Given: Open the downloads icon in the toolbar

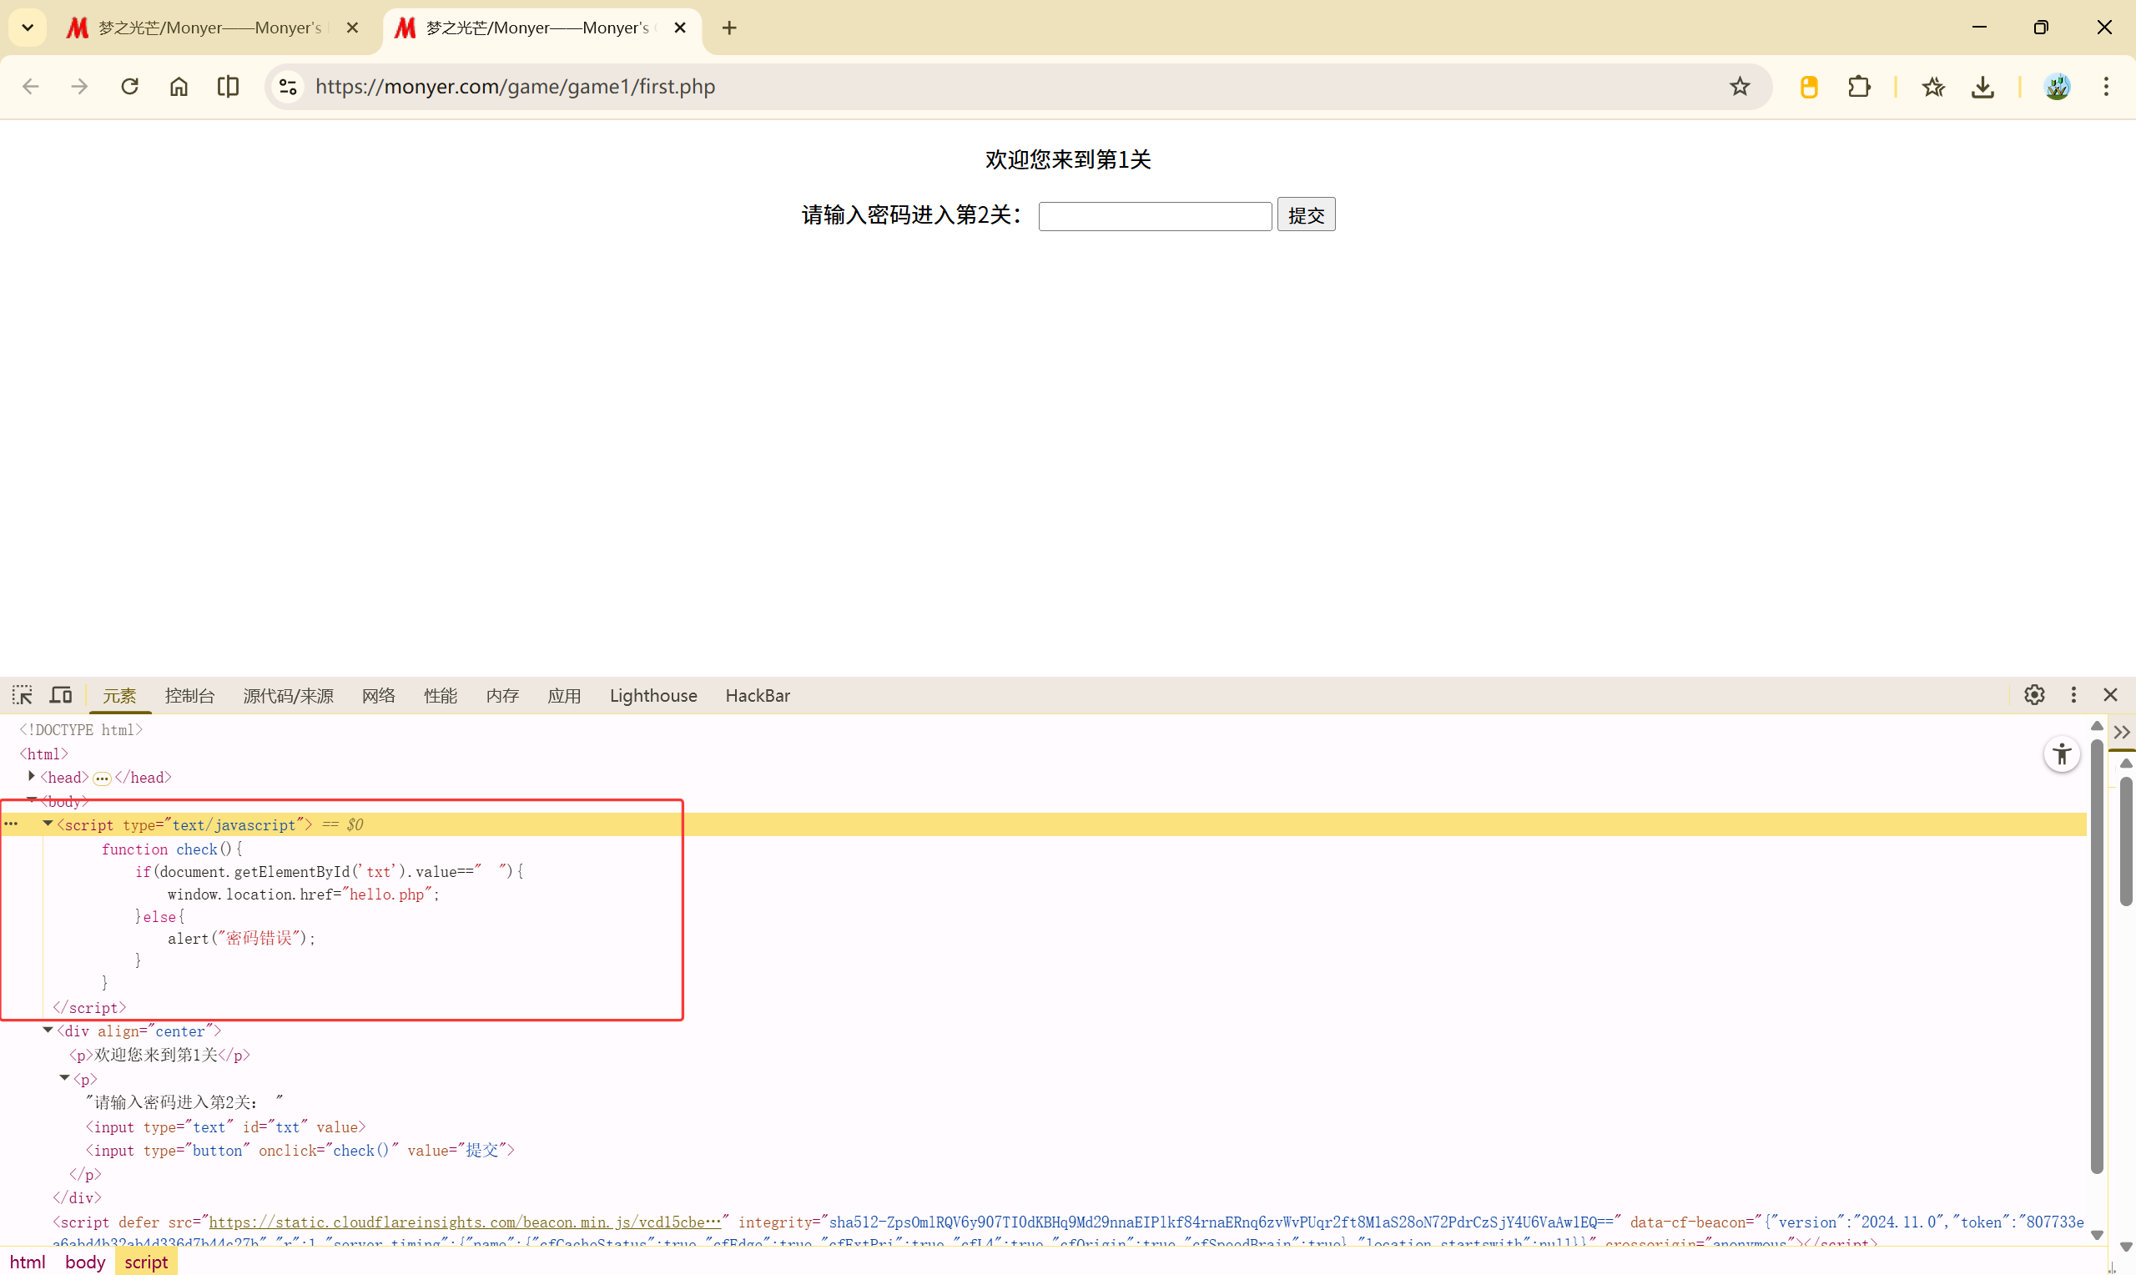Looking at the screenshot, I should click(x=1982, y=87).
